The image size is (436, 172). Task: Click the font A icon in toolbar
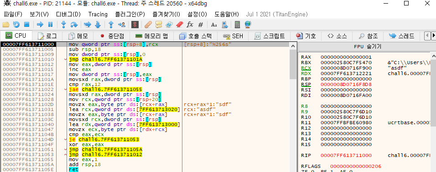click(x=214, y=25)
